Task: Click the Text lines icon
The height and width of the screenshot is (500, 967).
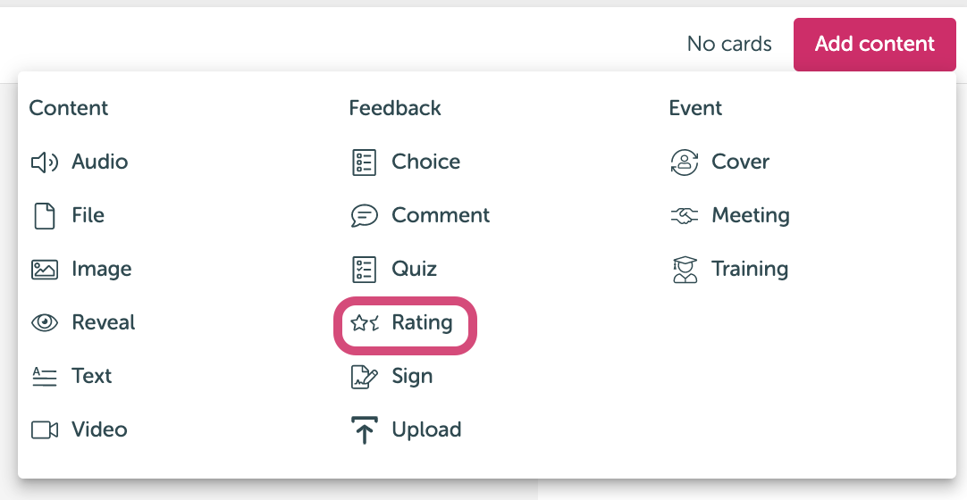Action: pyautogui.click(x=45, y=376)
